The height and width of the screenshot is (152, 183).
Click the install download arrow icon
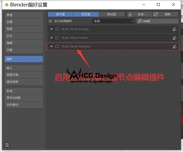point(130,14)
